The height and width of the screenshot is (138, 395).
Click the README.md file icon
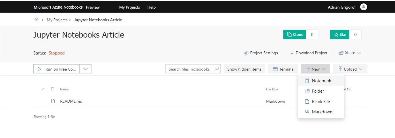[53, 101]
